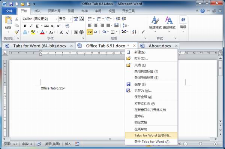Close the About.docx tab
Screen dimensions: 225x149
176,46
